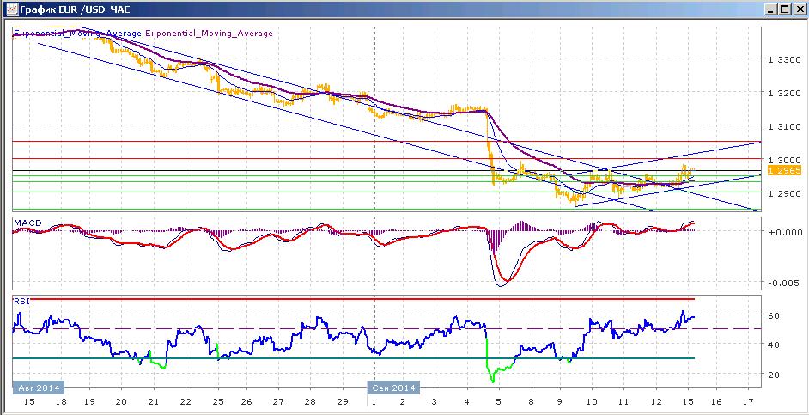Click the RSI 60 level label
The image size is (809, 415).
774,315
